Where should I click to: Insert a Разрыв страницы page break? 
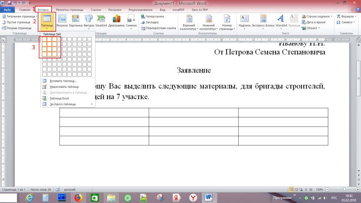17,28
